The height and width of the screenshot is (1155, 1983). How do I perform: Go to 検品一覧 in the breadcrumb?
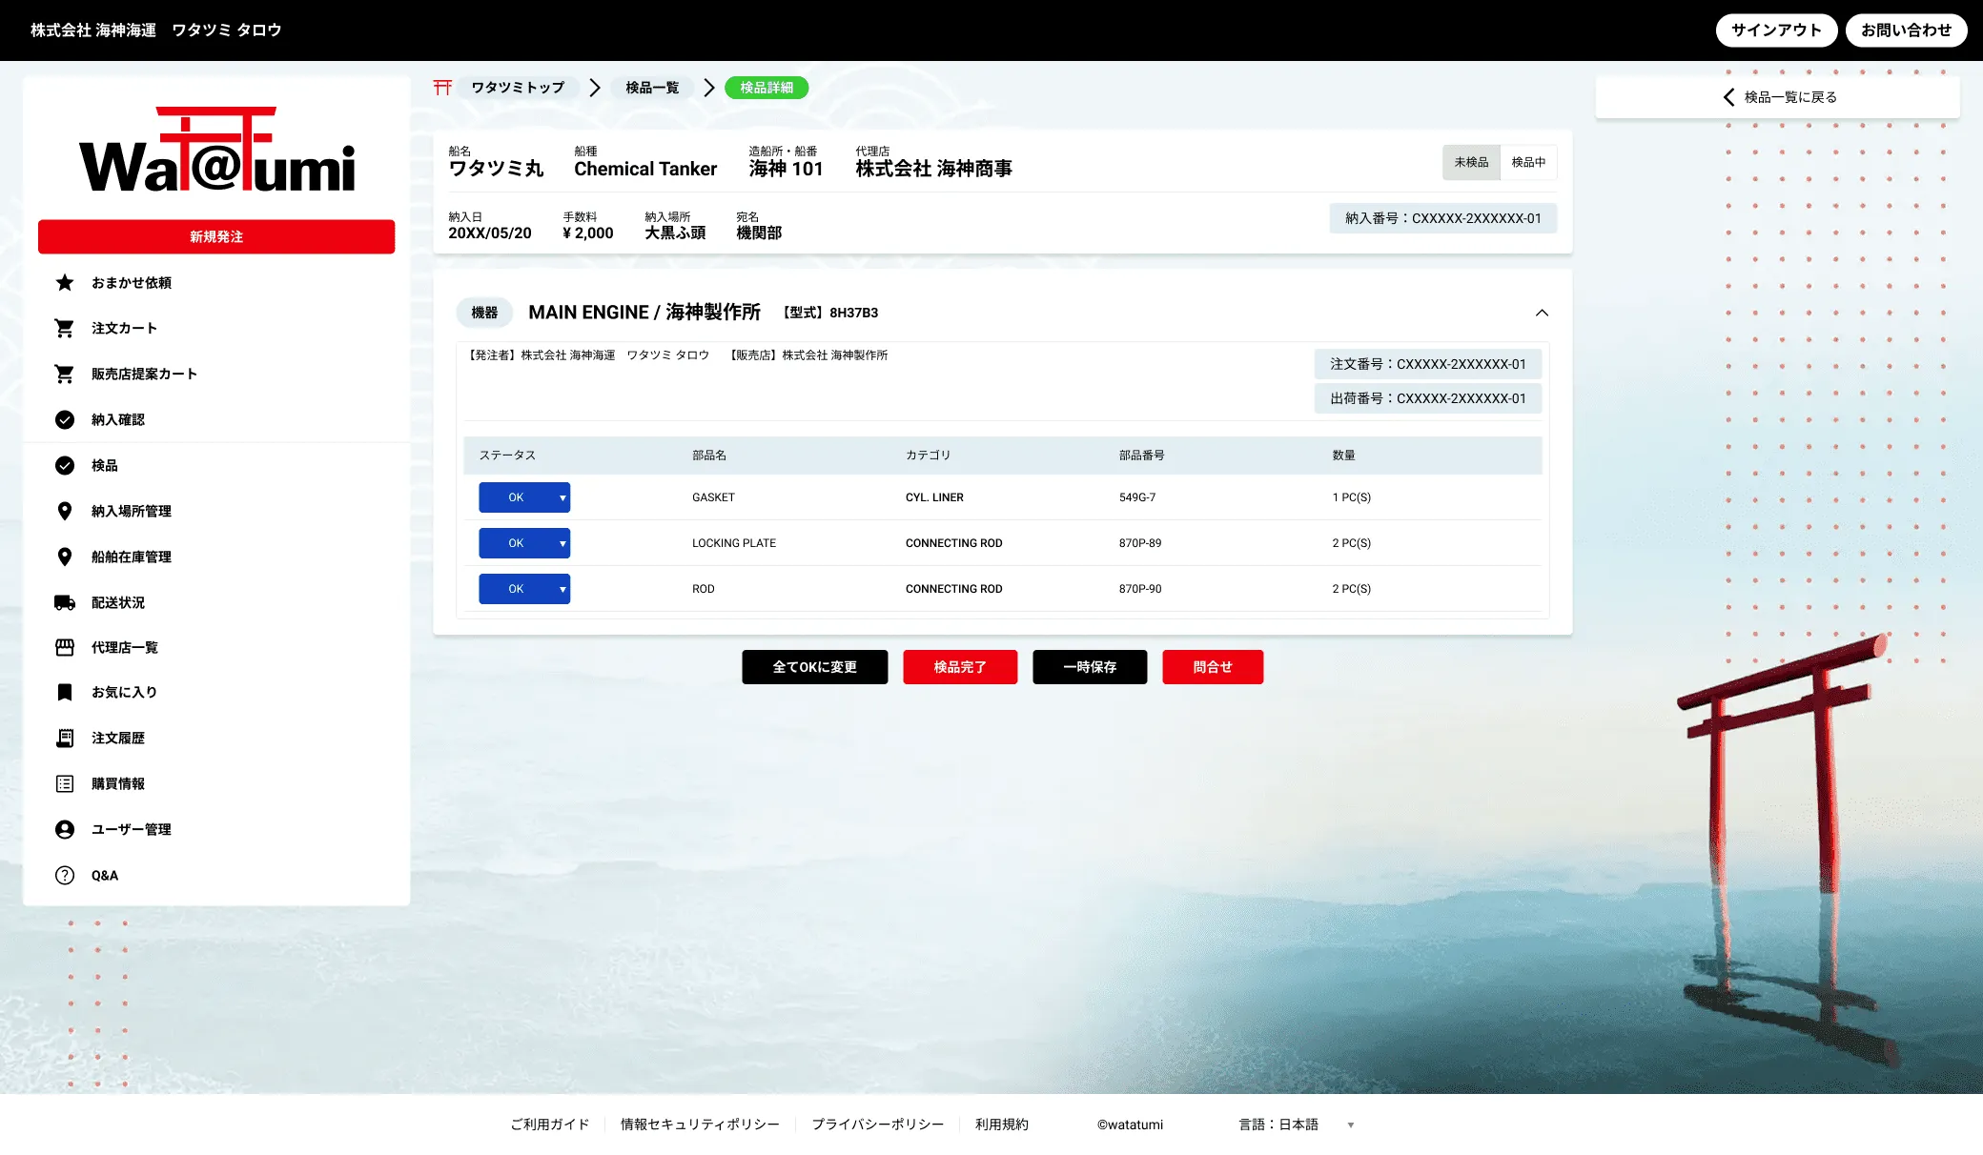click(x=652, y=88)
